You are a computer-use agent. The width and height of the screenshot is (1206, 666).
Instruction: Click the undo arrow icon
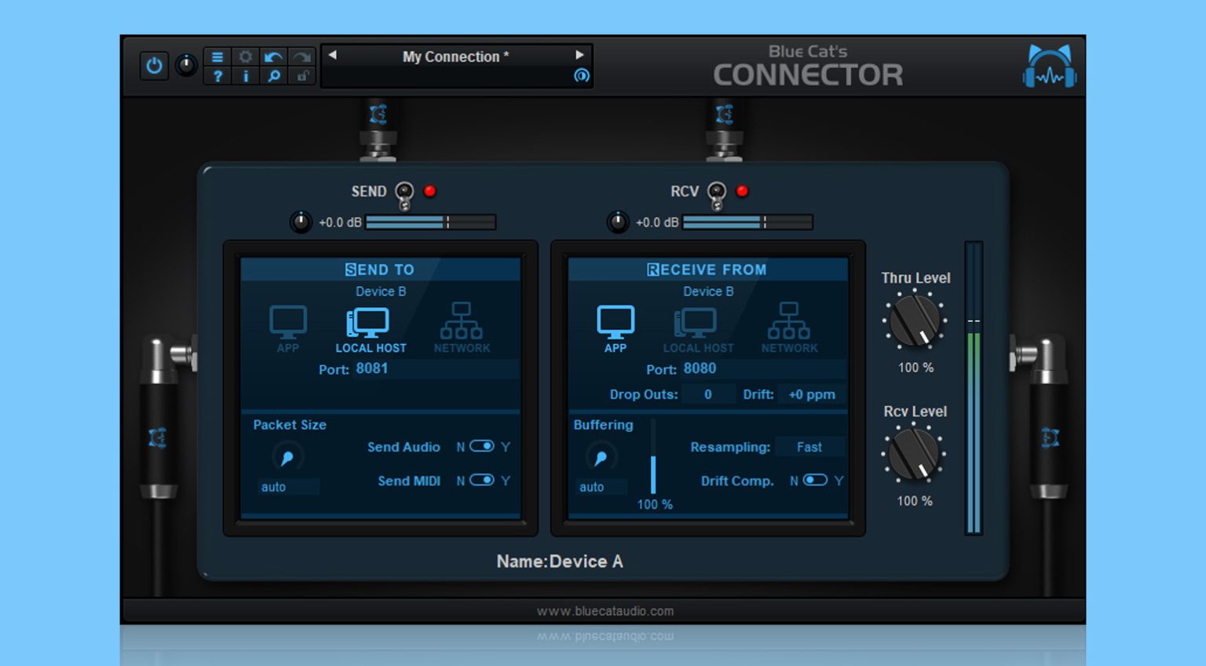[274, 56]
